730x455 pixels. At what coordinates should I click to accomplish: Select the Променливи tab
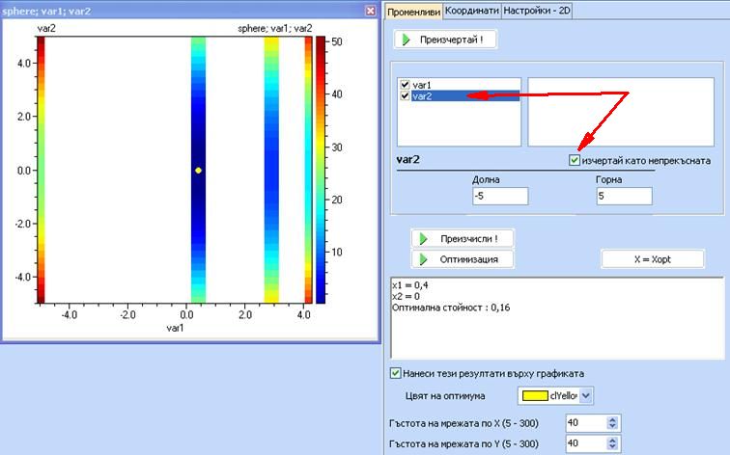pos(413,11)
